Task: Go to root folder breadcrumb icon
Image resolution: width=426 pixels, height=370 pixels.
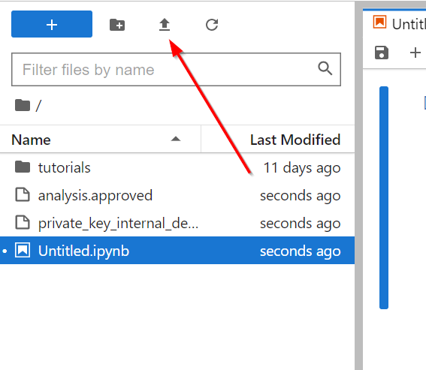Action: coord(23,105)
